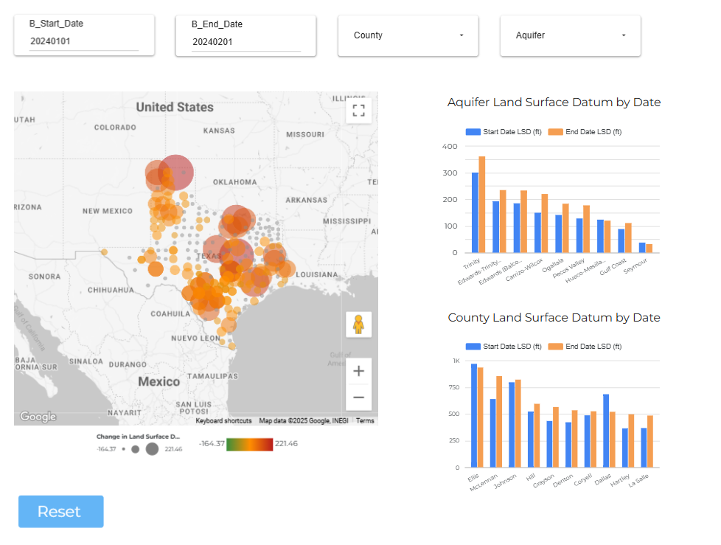Open the County dropdown filter
This screenshot has width=721, height=545.
pyautogui.click(x=408, y=35)
